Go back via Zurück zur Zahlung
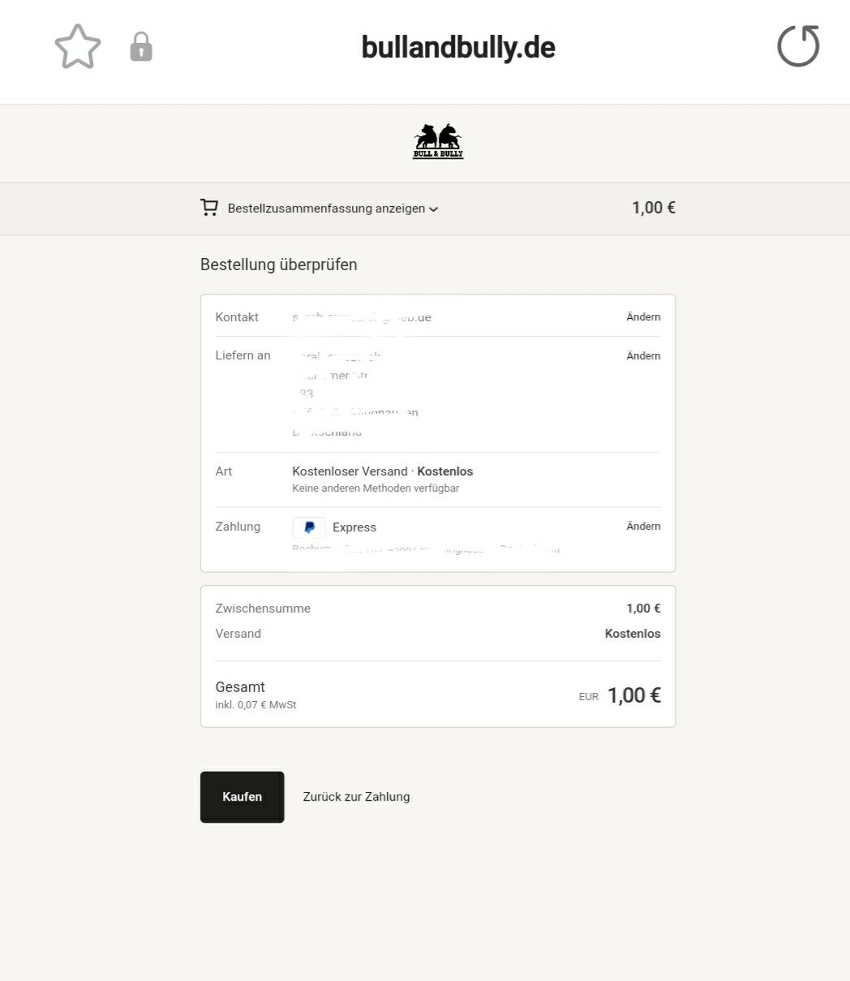The width and height of the screenshot is (850, 981). [x=356, y=797]
